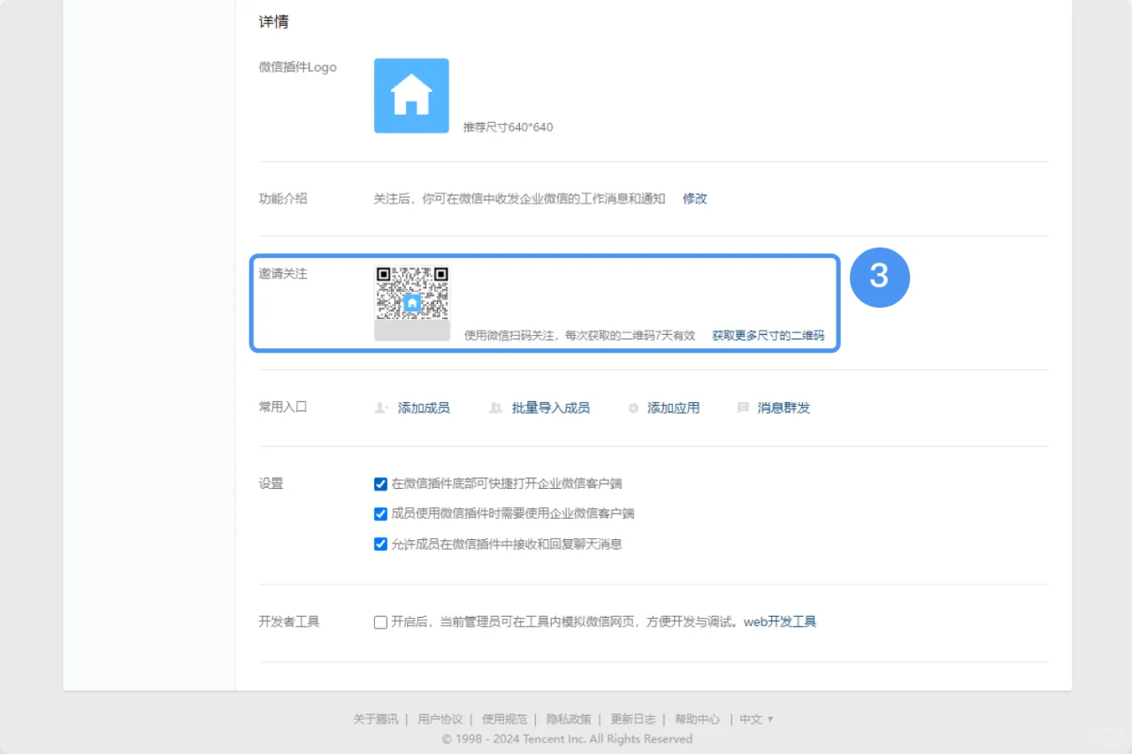Click the message broadcast flag icon
Image resolution: width=1132 pixels, height=754 pixels.
coord(743,407)
